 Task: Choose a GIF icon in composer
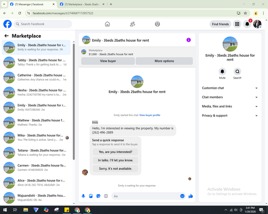point(106,196)
